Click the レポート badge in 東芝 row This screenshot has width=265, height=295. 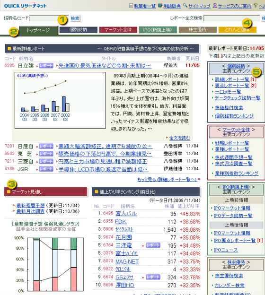[46, 154]
